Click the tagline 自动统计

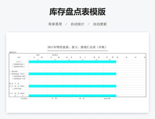(x=77, y=24)
